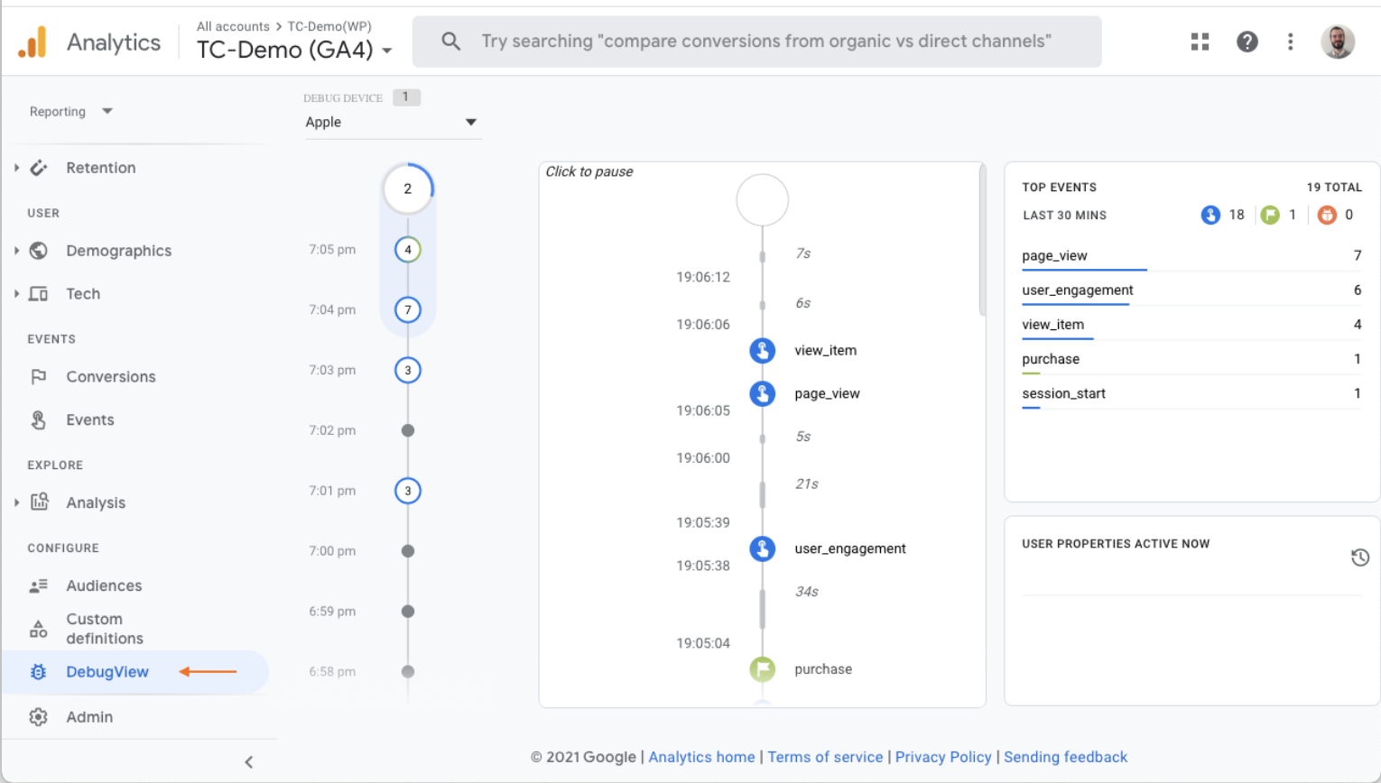Collapse the left navigation sidebar
Screen dimensions: 1381x783
tap(249, 762)
